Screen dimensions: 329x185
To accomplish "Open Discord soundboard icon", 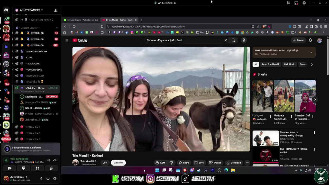I will point(51,168).
